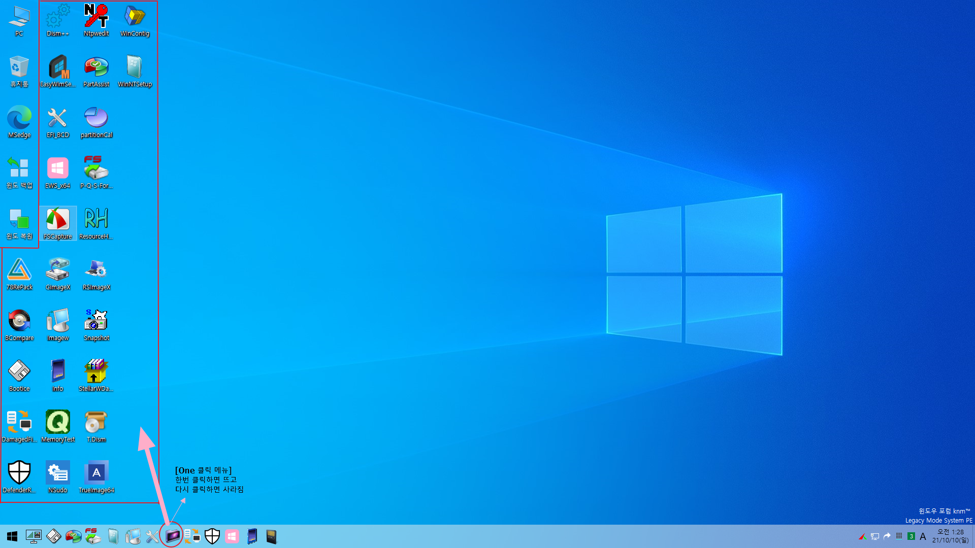
Task: Toggle the One-click menu folder icon
Action: (x=172, y=535)
